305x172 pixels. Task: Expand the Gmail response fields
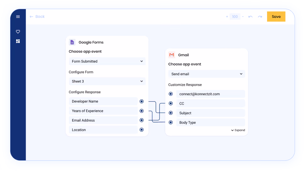[238, 130]
